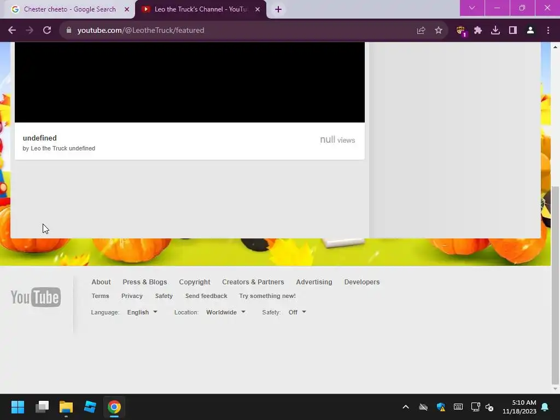Open the network display tray icon
Screen dimensions: 560x420
pyautogui.click(x=475, y=407)
